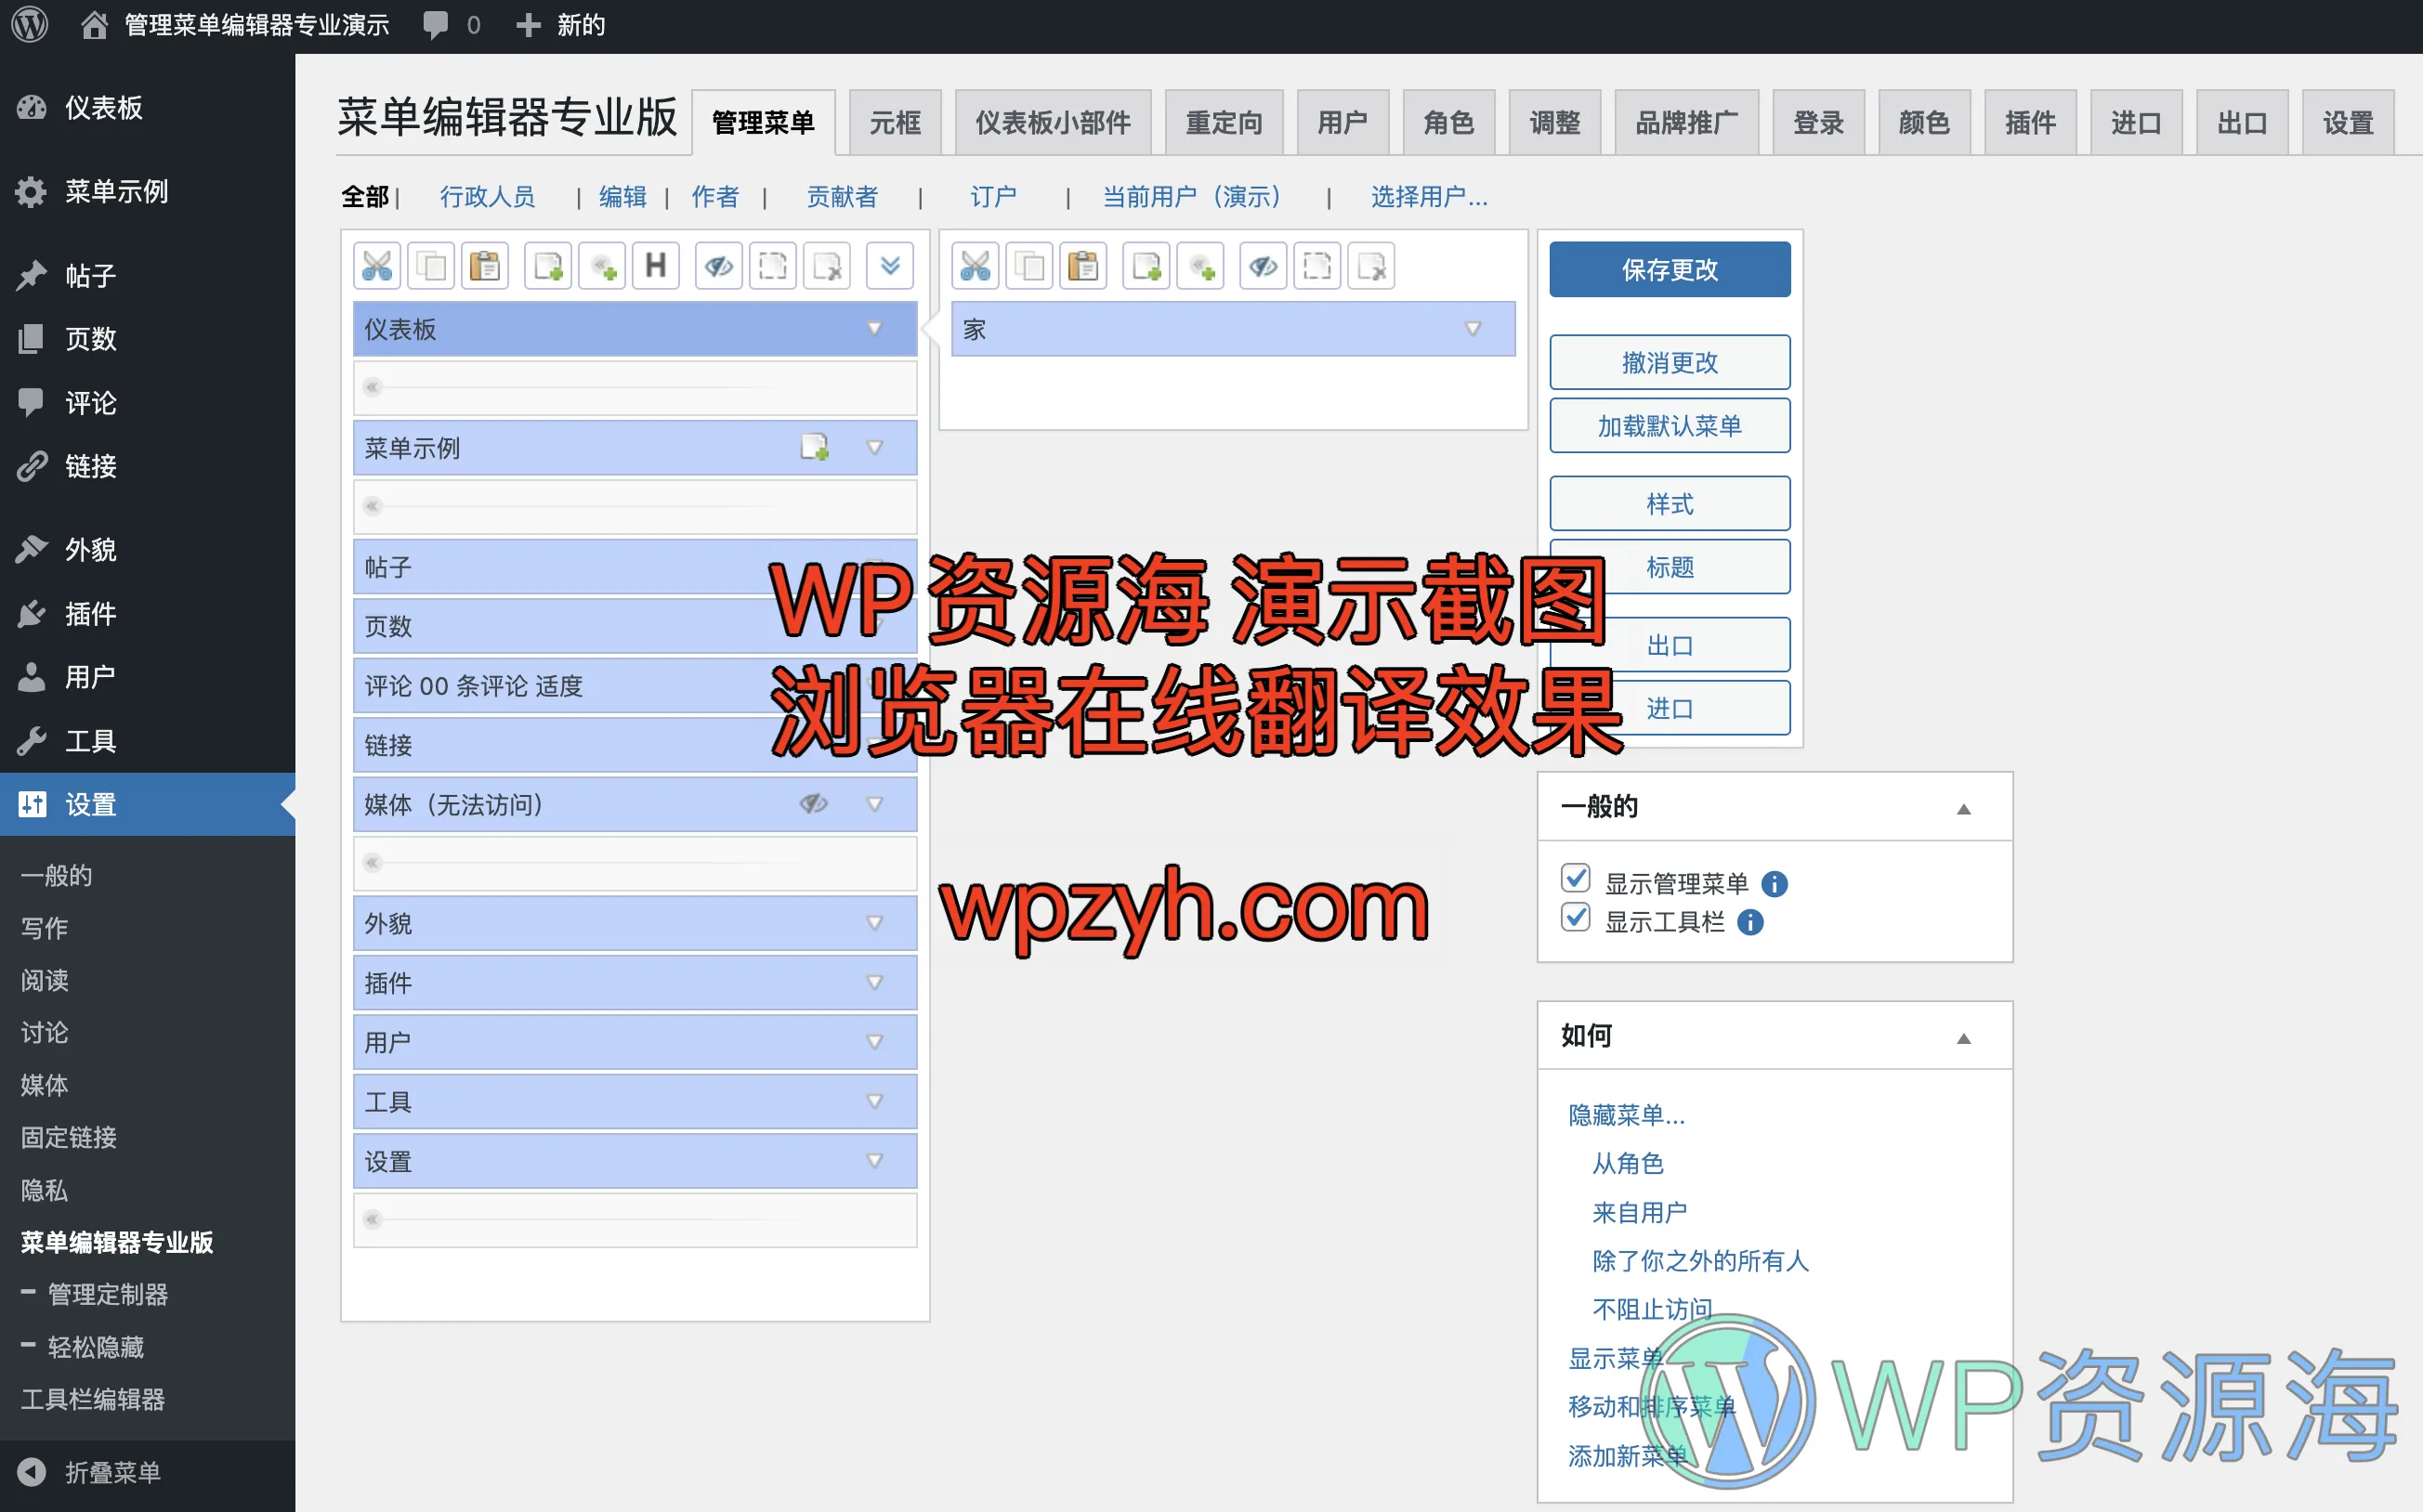
Task: Select the 当前用户（演示） link
Action: tap(1190, 197)
